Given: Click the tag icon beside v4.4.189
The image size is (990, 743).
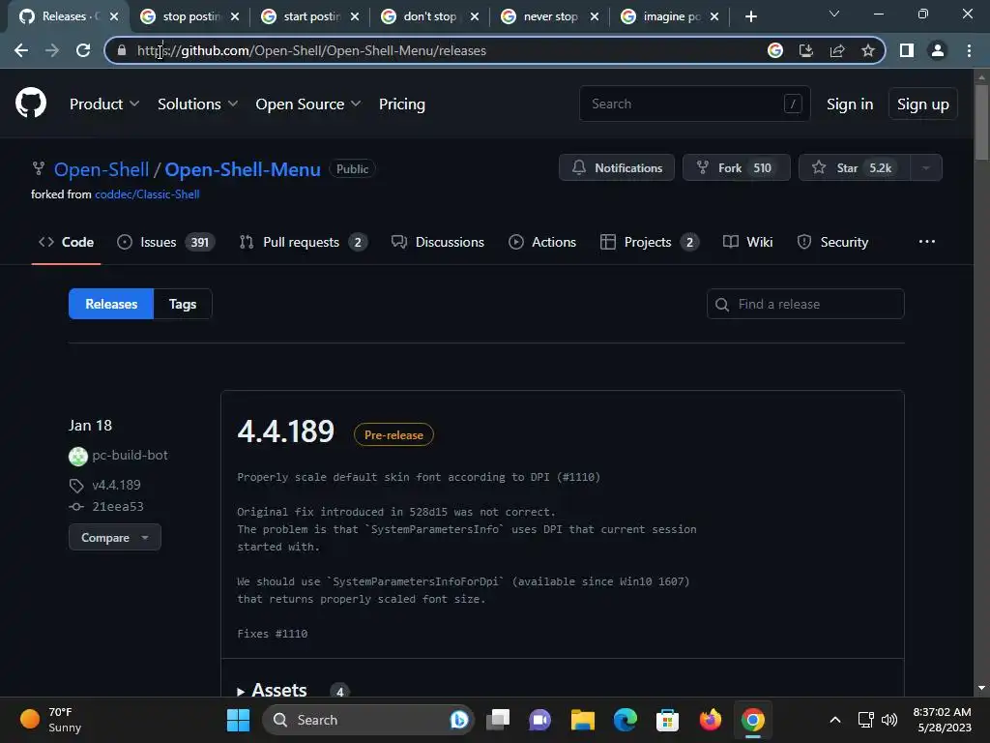Looking at the screenshot, I should pos(76,486).
